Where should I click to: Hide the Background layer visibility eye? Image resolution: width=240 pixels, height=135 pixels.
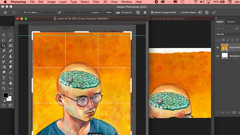tap(218, 56)
